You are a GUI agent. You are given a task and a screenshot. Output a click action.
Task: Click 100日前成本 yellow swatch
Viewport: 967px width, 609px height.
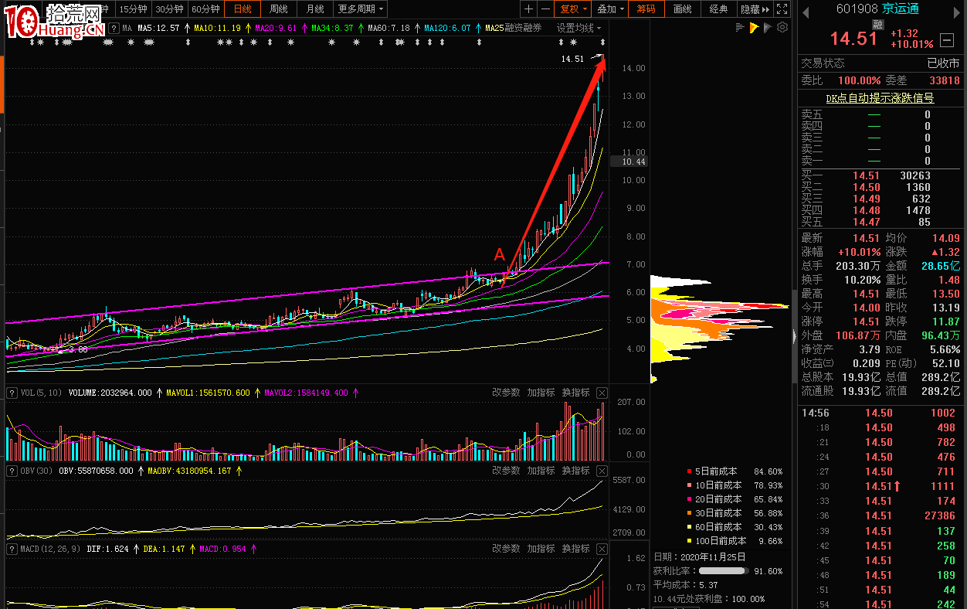[x=689, y=541]
